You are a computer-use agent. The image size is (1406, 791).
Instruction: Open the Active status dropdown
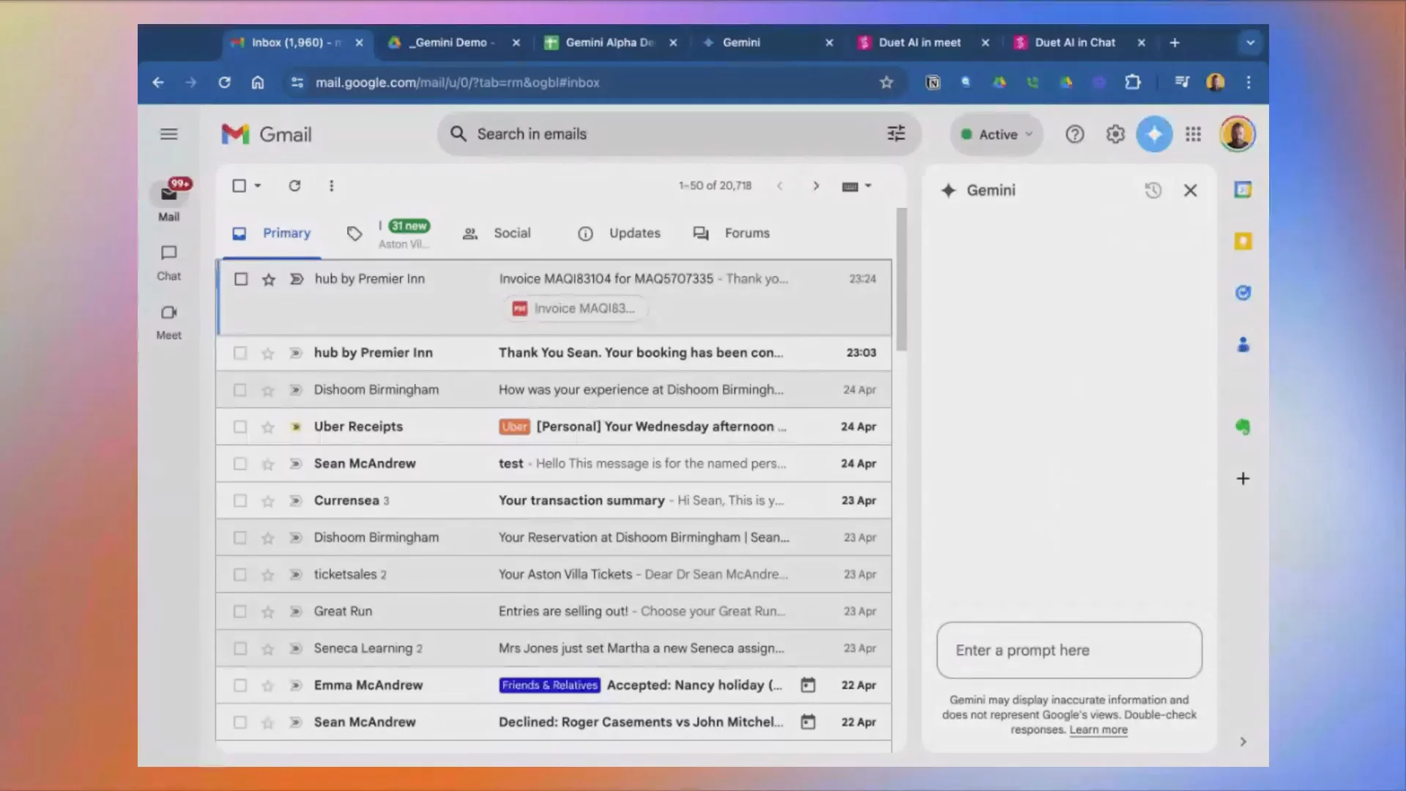tap(996, 134)
